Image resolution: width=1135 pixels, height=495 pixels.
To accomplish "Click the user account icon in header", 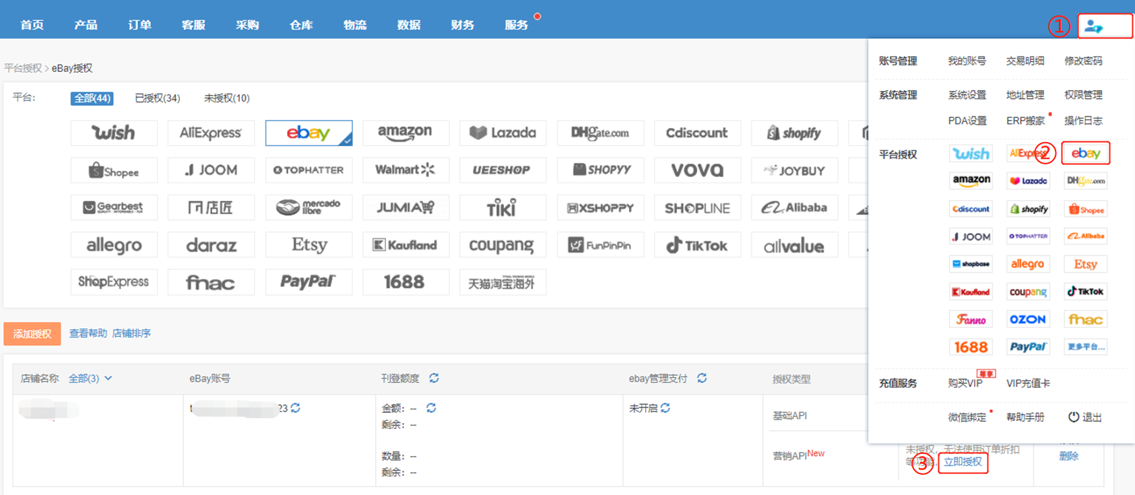I will [1093, 27].
